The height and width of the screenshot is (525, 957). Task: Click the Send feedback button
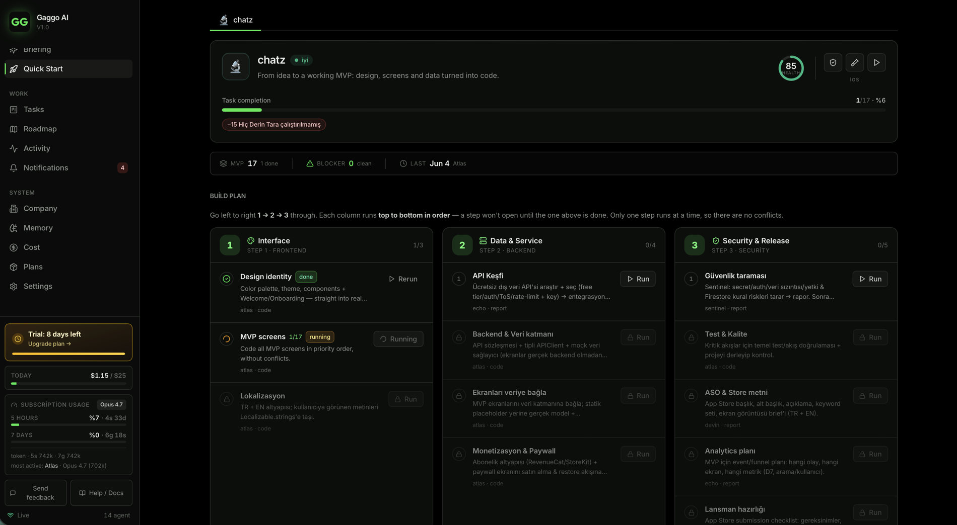click(36, 493)
